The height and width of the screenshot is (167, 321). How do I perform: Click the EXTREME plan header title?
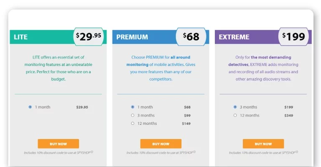pyautogui.click(x=234, y=37)
